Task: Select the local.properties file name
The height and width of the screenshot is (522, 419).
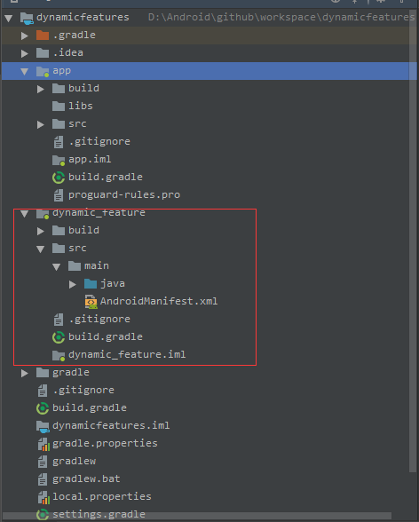Action: pyautogui.click(x=102, y=497)
